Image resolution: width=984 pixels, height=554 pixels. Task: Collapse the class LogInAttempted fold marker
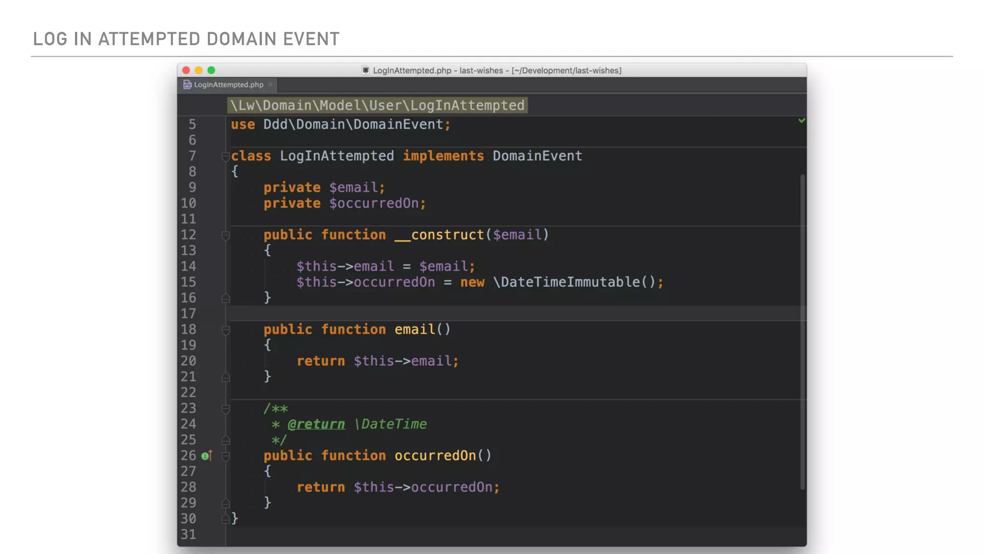tap(225, 156)
